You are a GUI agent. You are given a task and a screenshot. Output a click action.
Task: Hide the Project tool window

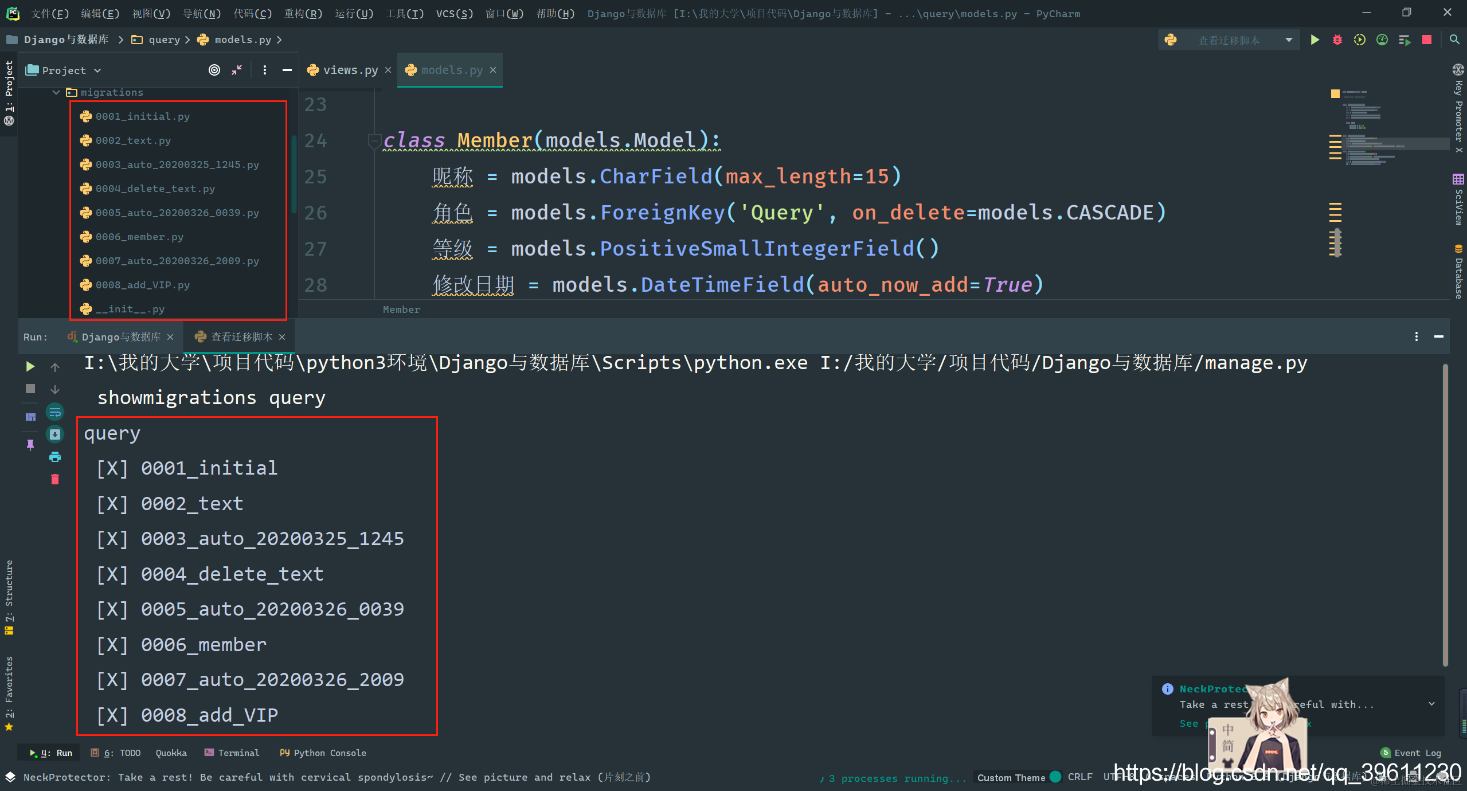click(287, 70)
